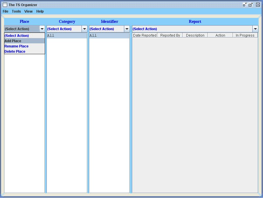Select All in the Identifier list
The width and height of the screenshot is (263, 198).
[x=109, y=35]
